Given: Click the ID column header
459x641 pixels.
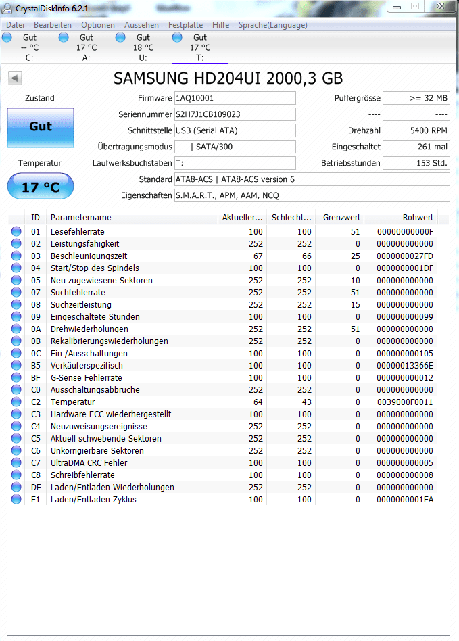Looking at the screenshot, I should [36, 218].
